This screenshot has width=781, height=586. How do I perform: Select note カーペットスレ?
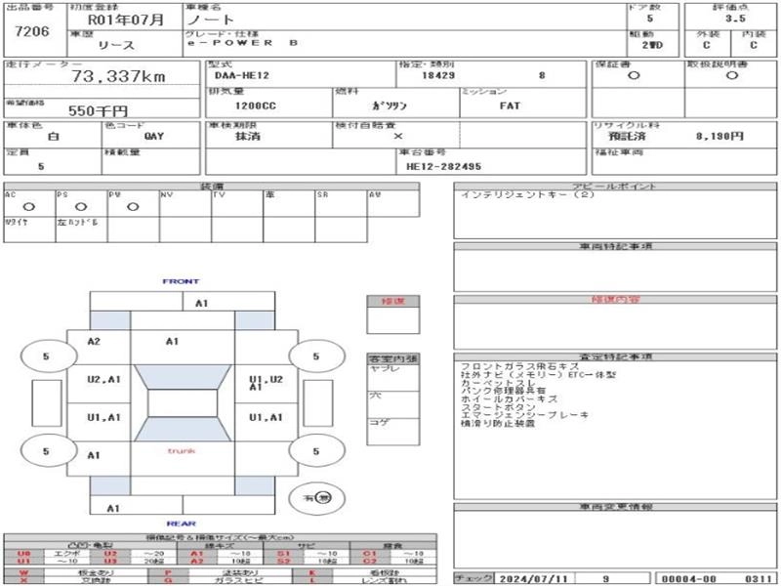click(498, 383)
